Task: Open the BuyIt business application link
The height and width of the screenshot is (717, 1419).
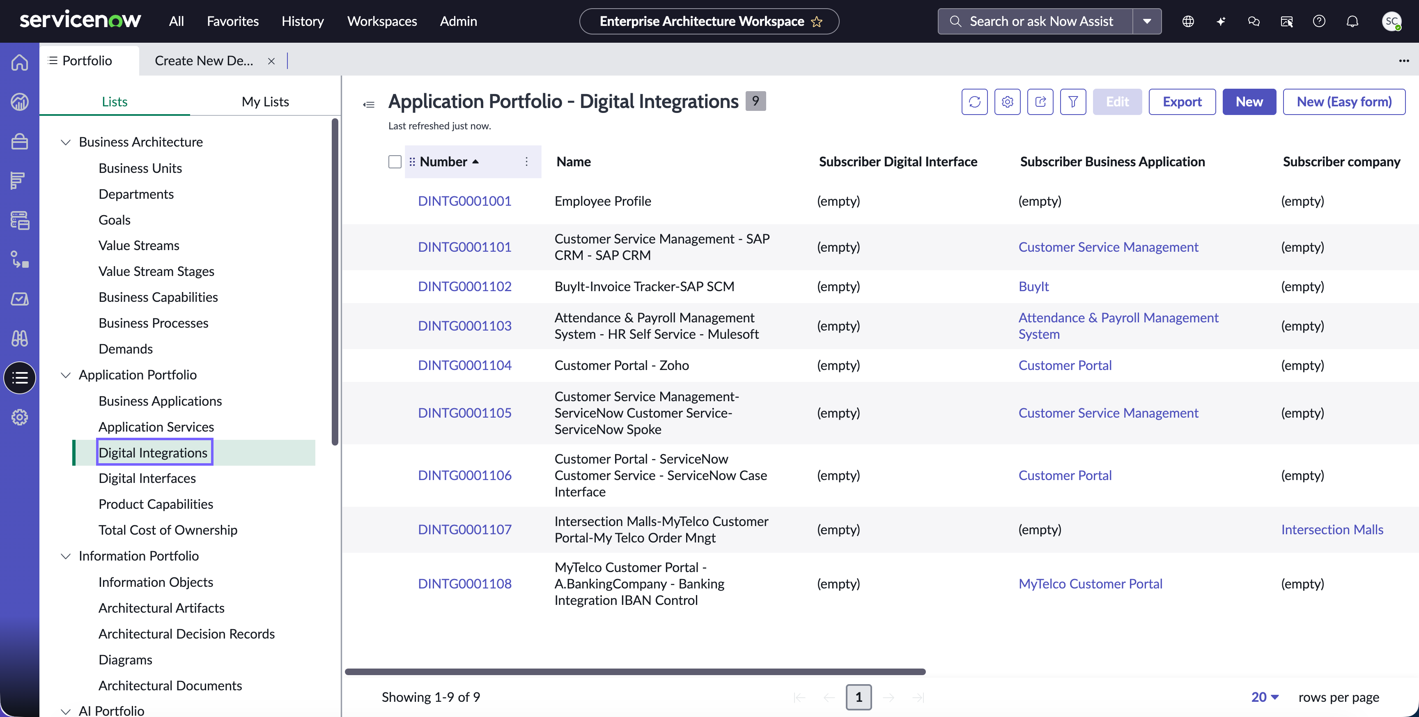Action: click(x=1033, y=287)
